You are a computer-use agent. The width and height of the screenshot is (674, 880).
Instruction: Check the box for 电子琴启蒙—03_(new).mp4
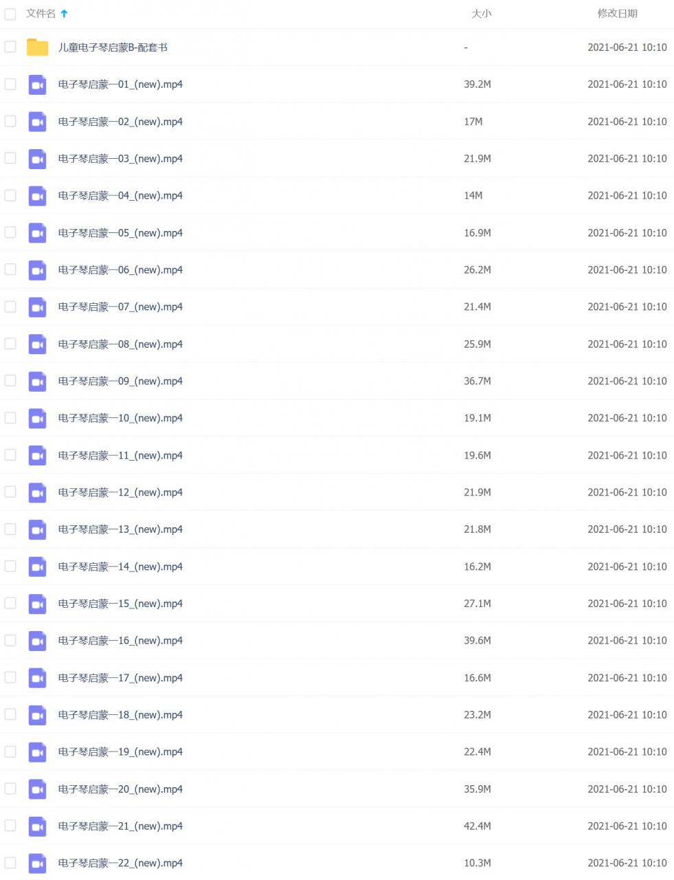10,158
